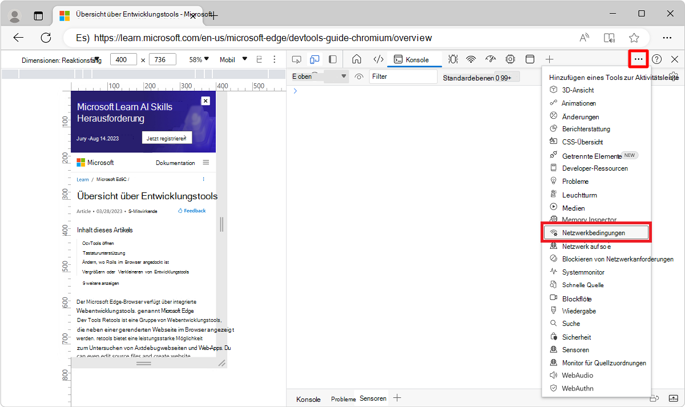685x407 pixels.
Task: Select Leuchtturm menu entry
Action: (596, 195)
